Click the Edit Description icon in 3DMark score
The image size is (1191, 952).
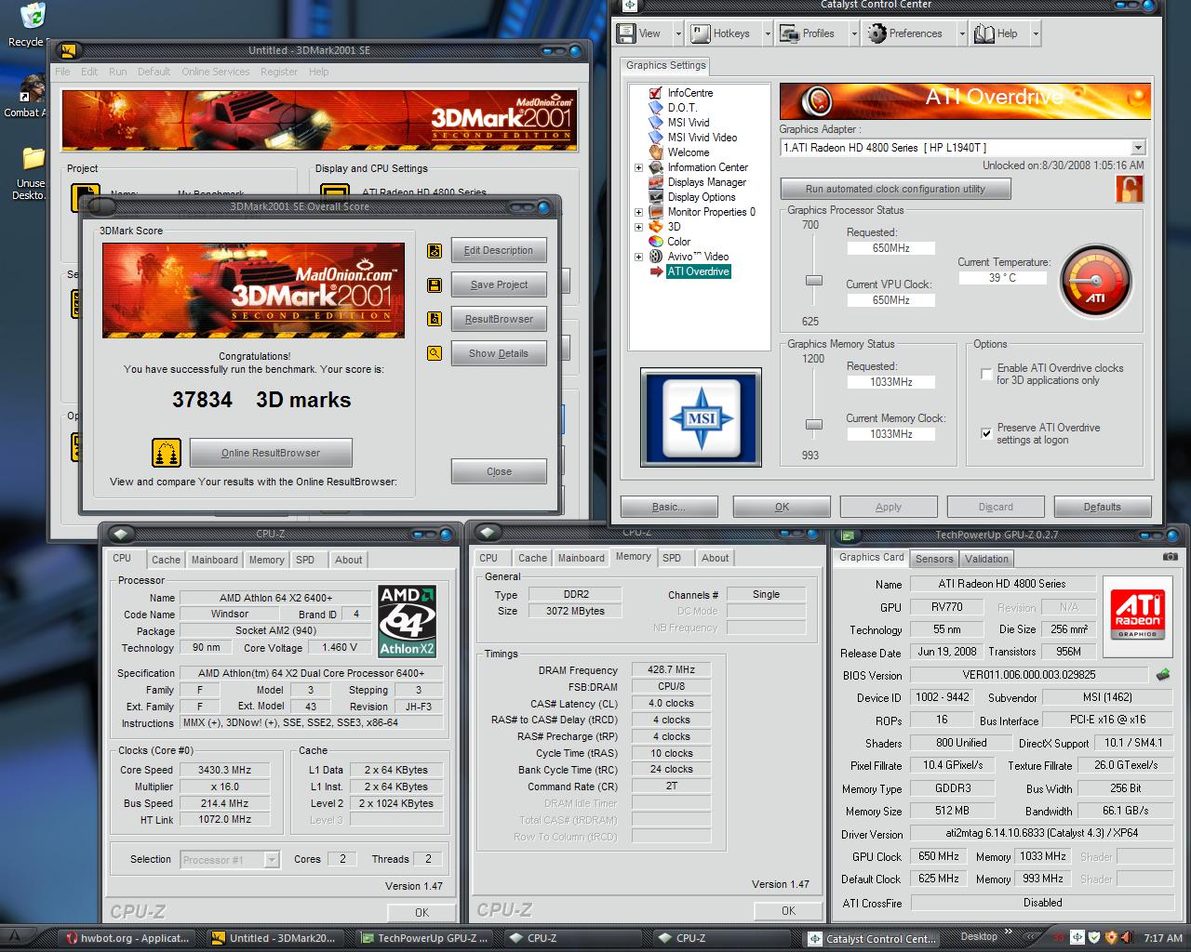(435, 250)
